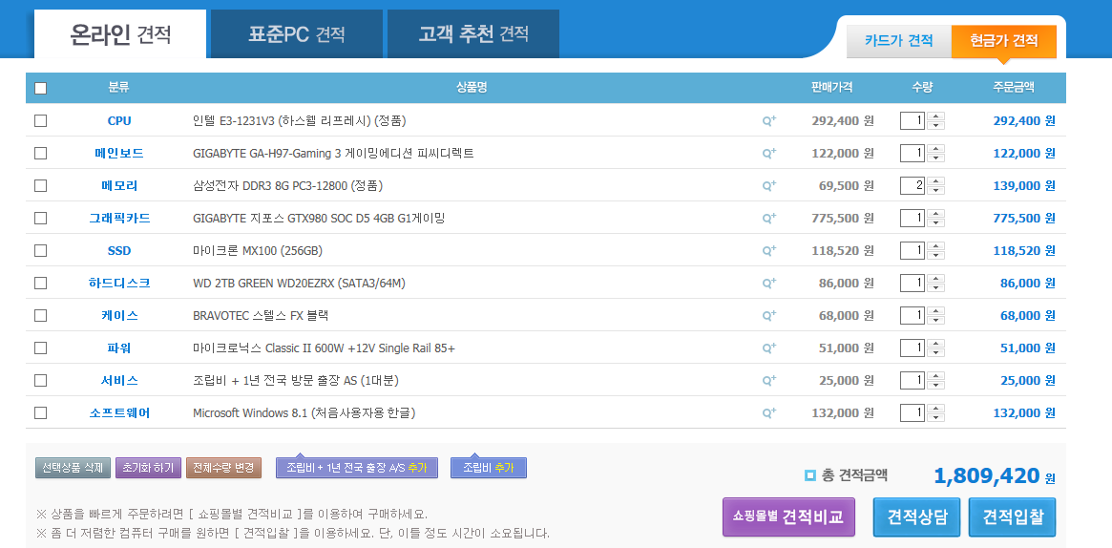Click the magnifier icon for the BRAVOTEC case
The image size is (1112, 548).
pos(768,316)
